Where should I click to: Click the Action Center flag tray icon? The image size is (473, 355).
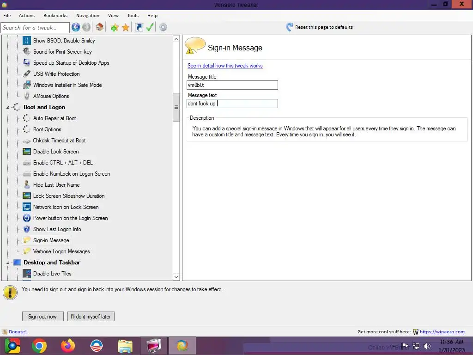click(x=405, y=346)
